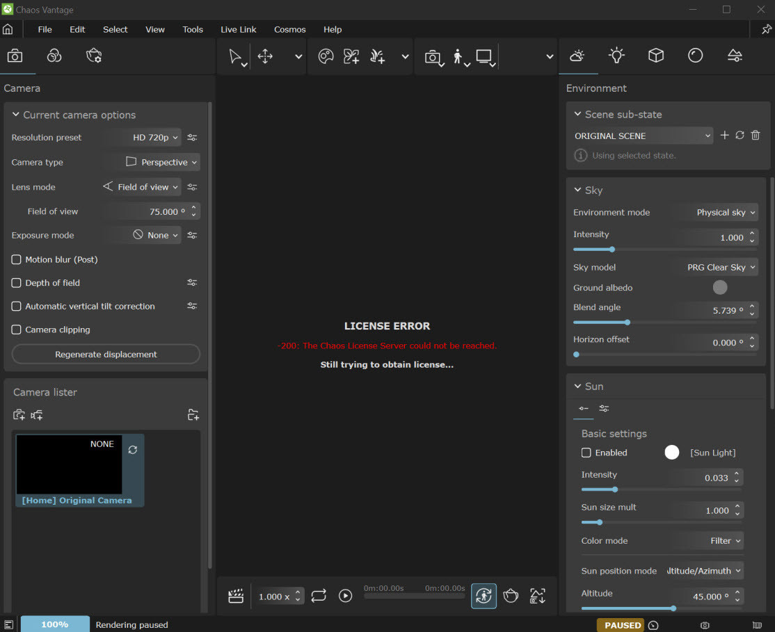Switch to the fog settings tab
775x632 pixels.
tap(735, 56)
